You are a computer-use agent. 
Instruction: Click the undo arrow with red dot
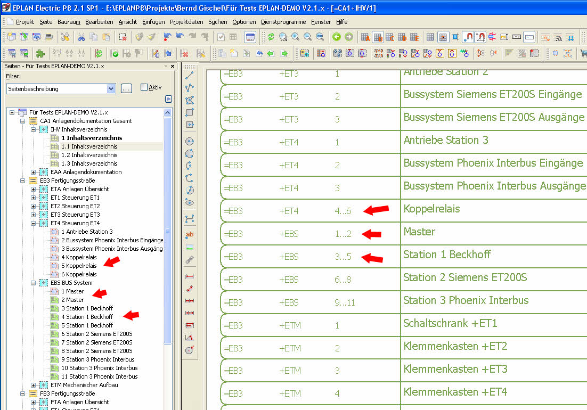pyautogui.click(x=168, y=37)
